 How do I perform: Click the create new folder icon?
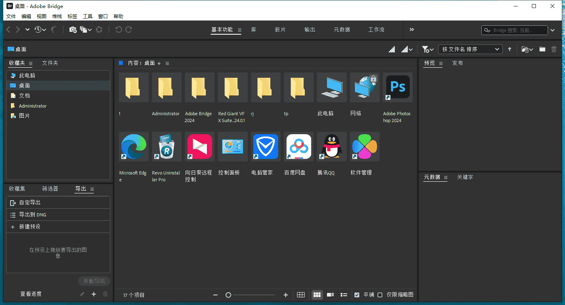pos(542,49)
